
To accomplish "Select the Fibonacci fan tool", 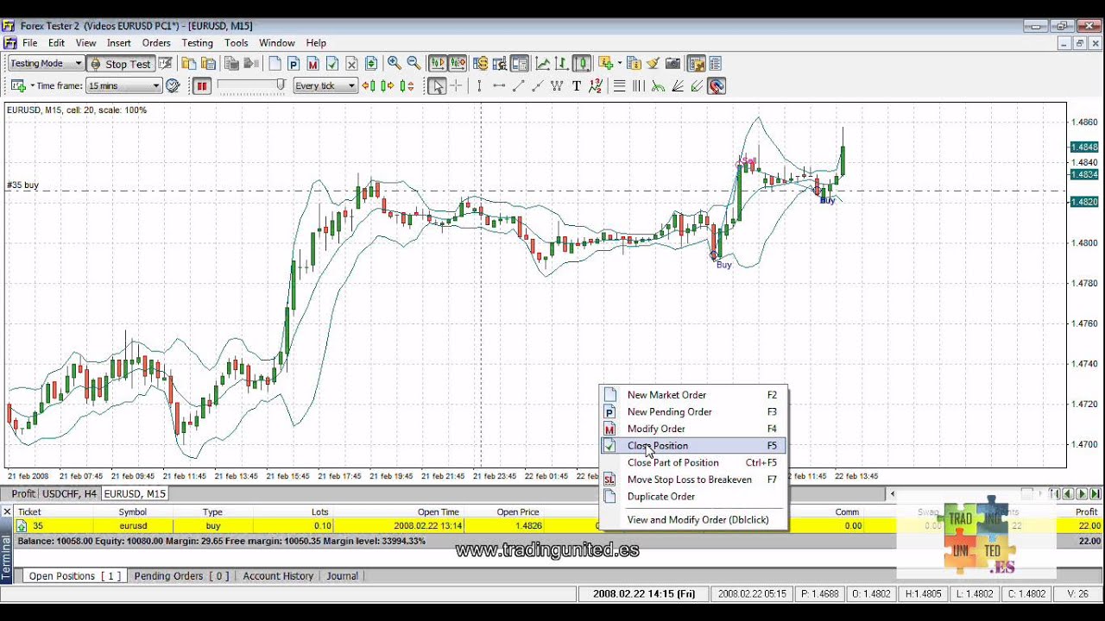I will [x=678, y=85].
